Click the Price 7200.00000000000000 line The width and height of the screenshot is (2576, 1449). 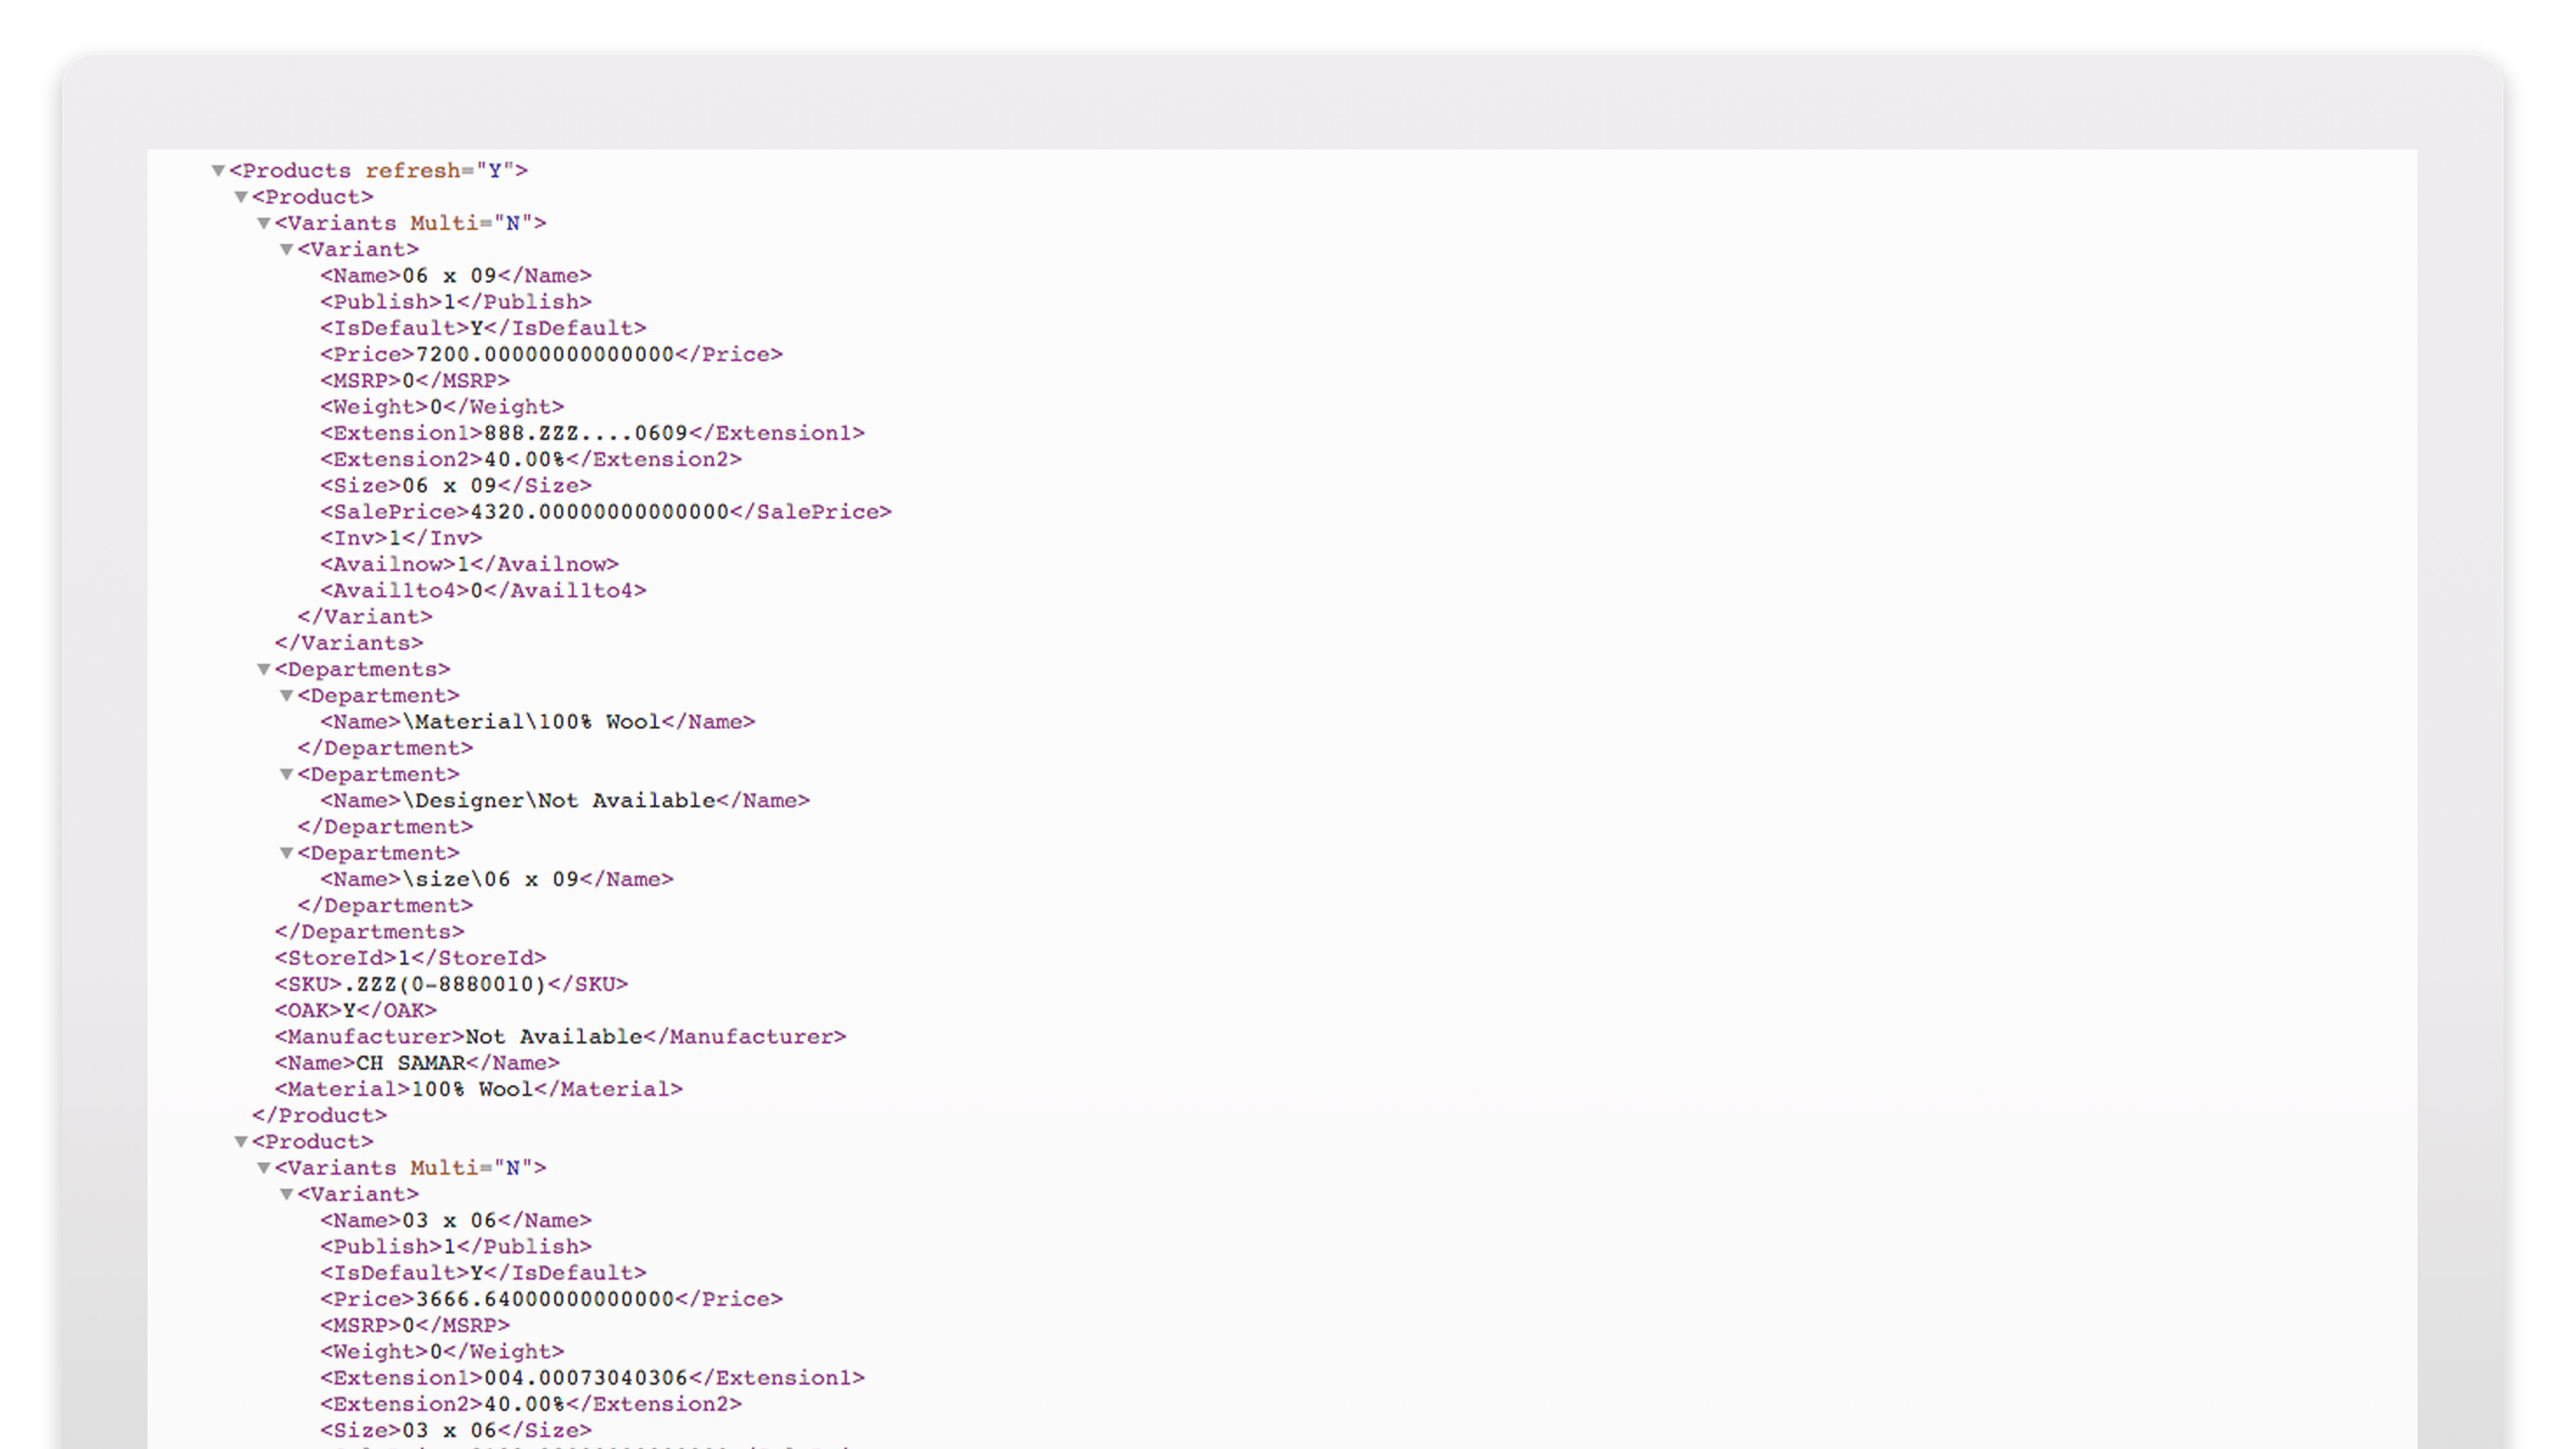(x=551, y=354)
